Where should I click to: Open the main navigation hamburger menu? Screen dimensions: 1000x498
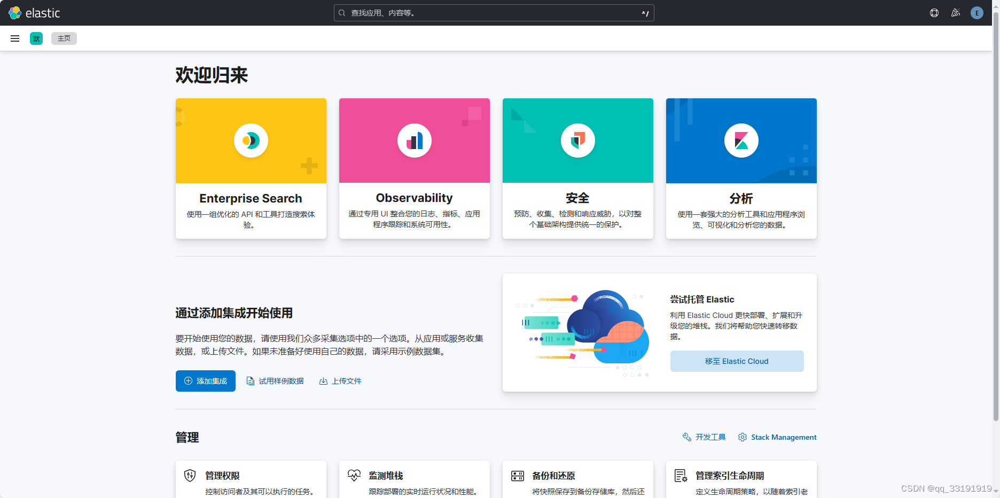pyautogui.click(x=14, y=38)
